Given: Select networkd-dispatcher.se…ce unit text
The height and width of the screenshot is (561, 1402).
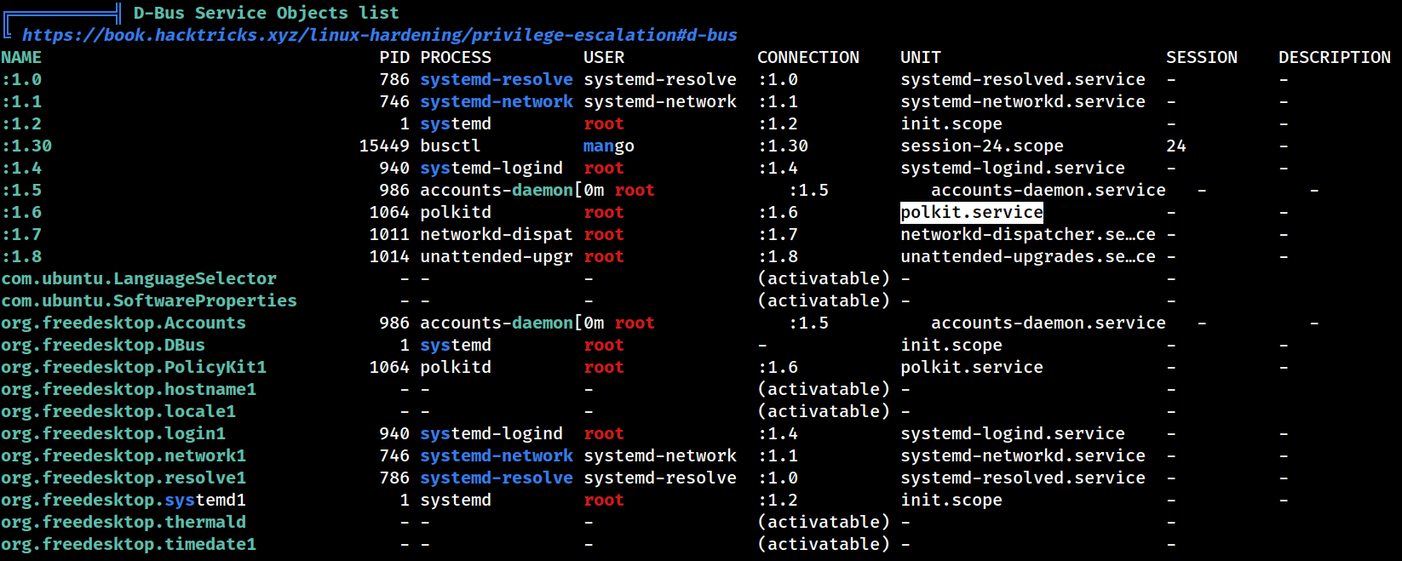Looking at the screenshot, I should coord(1028,234).
